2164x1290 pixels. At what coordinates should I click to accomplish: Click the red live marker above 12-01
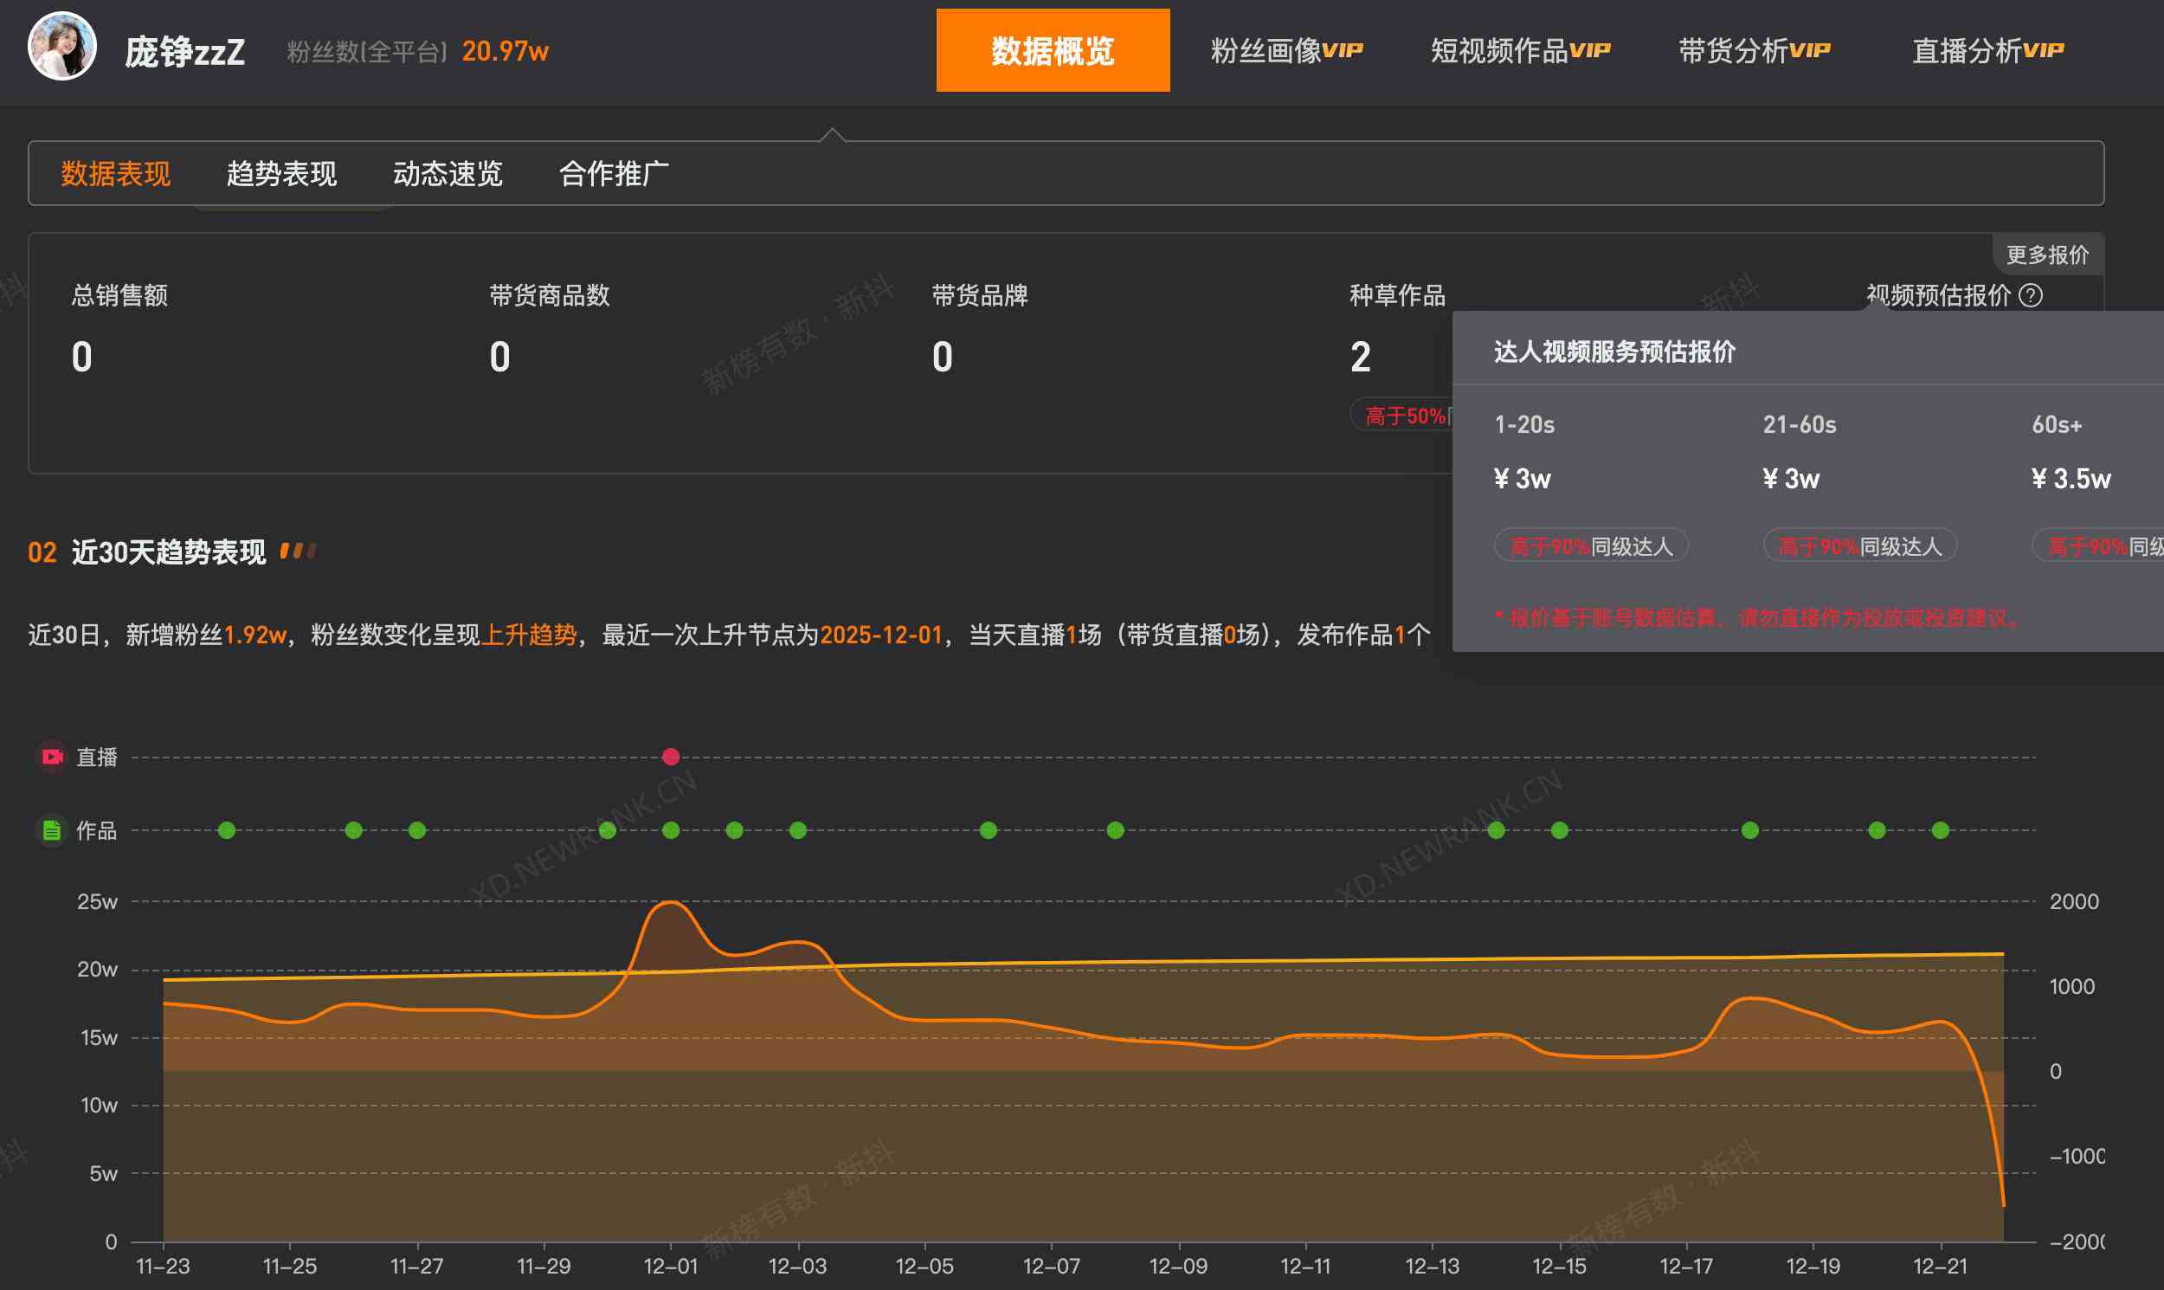[x=670, y=756]
